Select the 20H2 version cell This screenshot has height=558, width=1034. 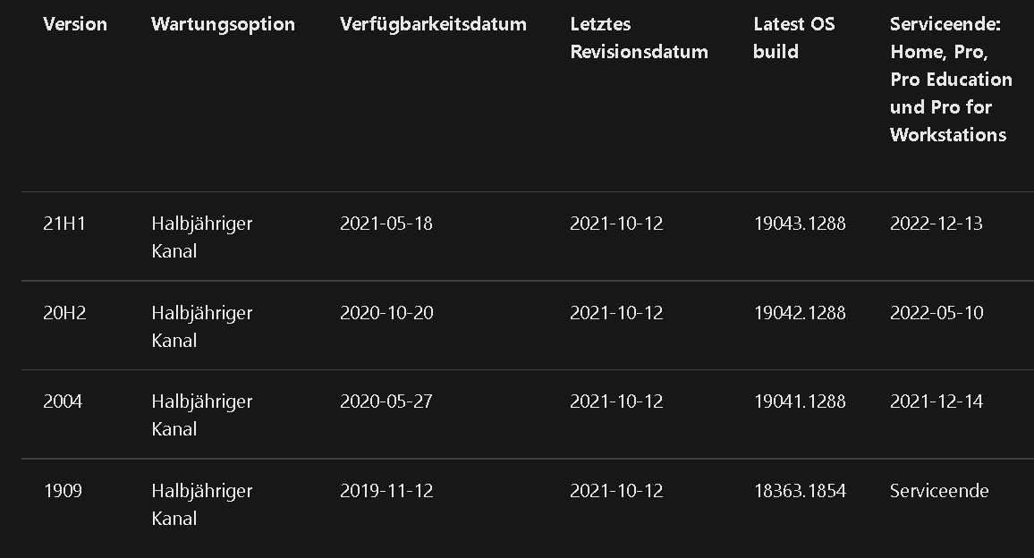[64, 313]
